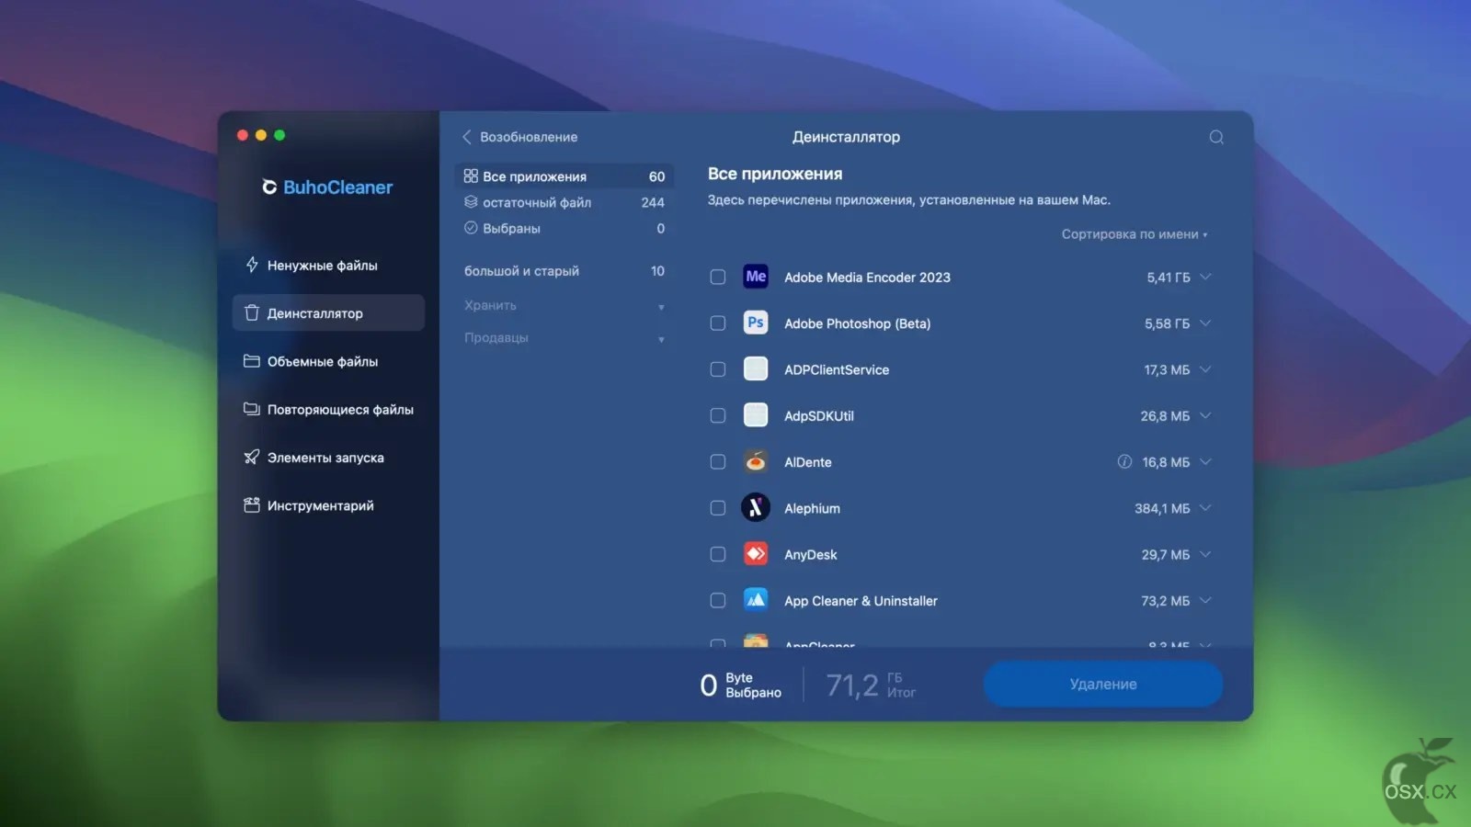Click the folder icon beside Объемные файлы
This screenshot has height=827, width=1471.
tap(252, 361)
